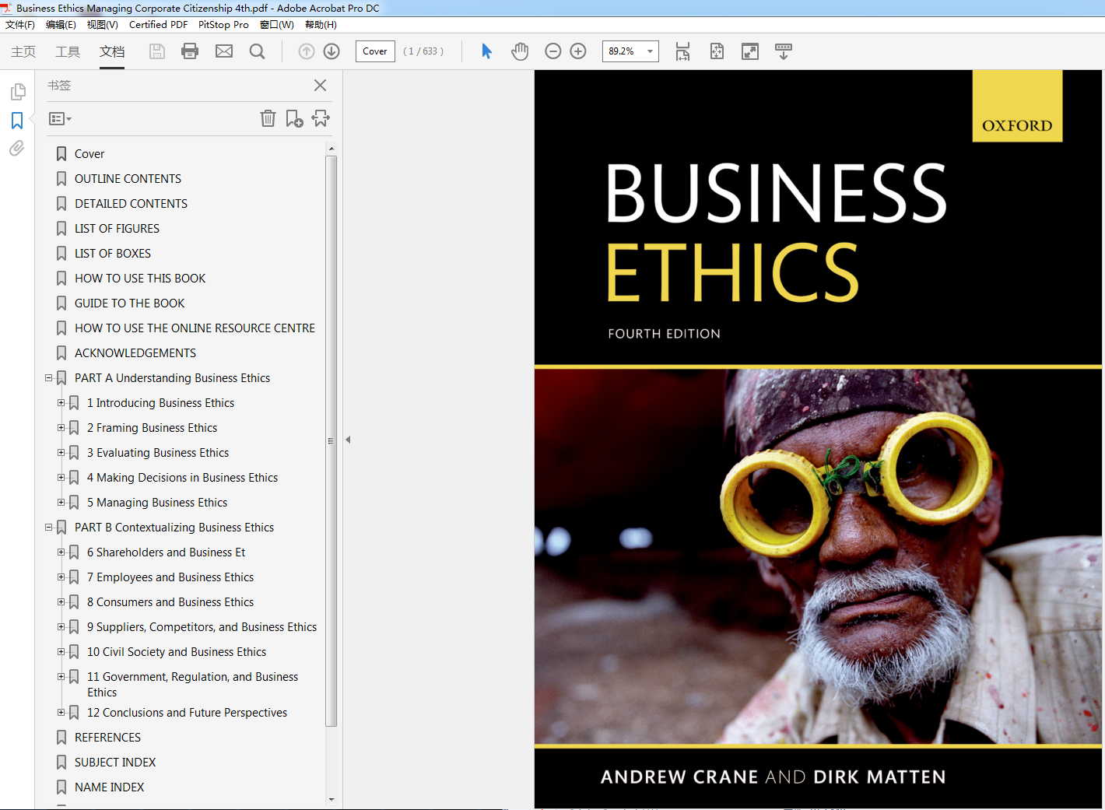1105x810 pixels.
Task: Expand 9 Suppliers, Competitors chapter
Action: tap(61, 627)
